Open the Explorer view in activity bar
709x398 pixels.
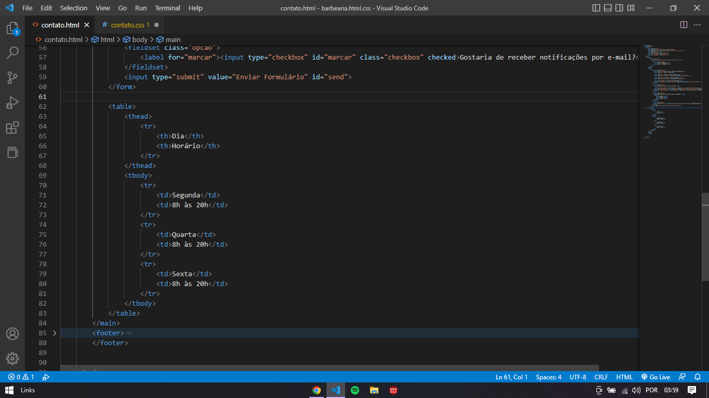tap(12, 28)
